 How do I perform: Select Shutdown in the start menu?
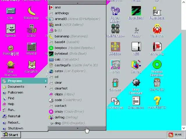tap(24, 128)
